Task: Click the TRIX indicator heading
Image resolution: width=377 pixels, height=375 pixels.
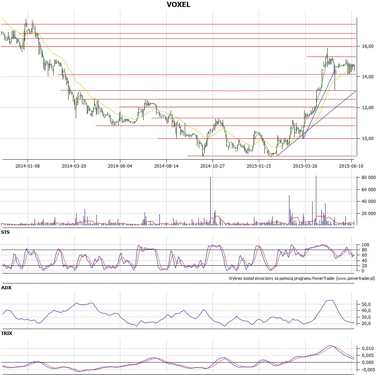Action: coord(7,333)
